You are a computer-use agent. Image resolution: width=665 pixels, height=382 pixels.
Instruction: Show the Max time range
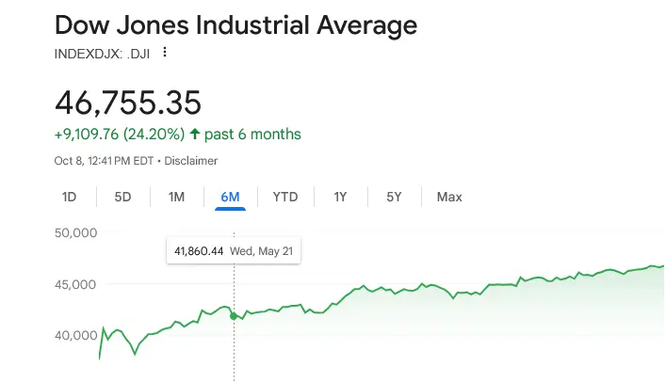(x=449, y=197)
